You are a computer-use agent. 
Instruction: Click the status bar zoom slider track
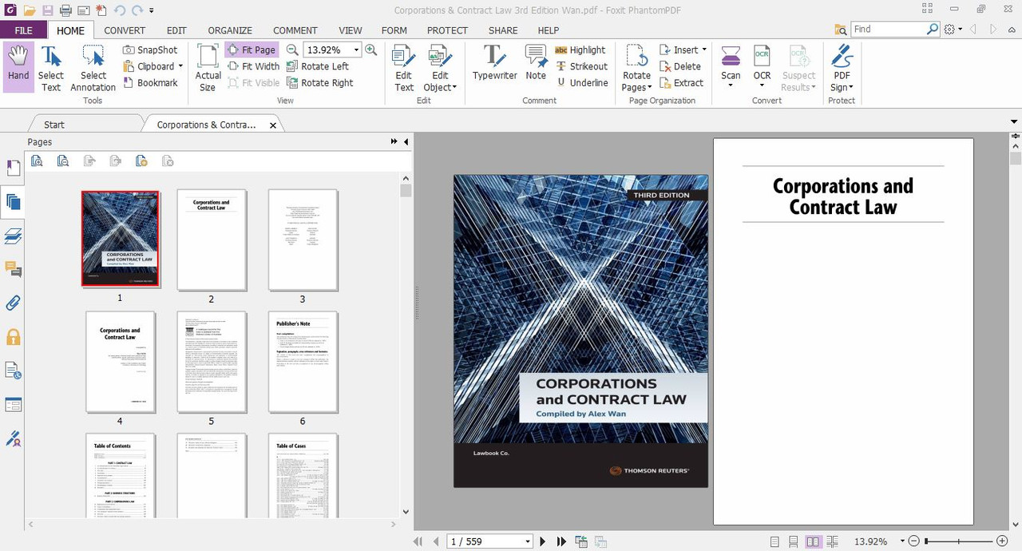point(958,541)
